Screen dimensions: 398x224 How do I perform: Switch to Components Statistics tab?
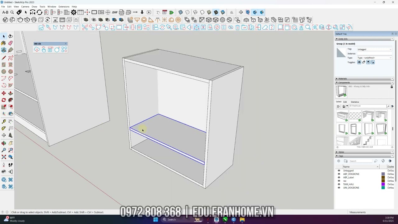pos(355,102)
